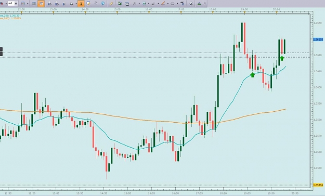The width and height of the screenshot is (325, 196).
Task: Click the small grey icon at the toolbar's end
Action: click(x=205, y=3)
